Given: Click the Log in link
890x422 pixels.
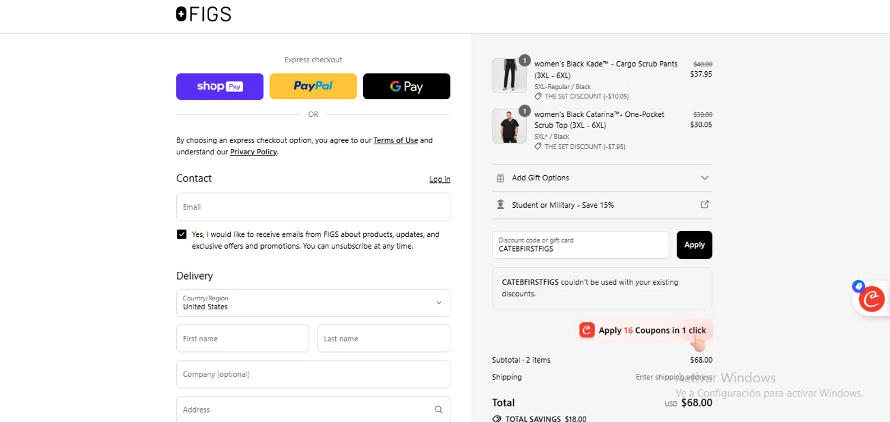Looking at the screenshot, I should pyautogui.click(x=440, y=179).
